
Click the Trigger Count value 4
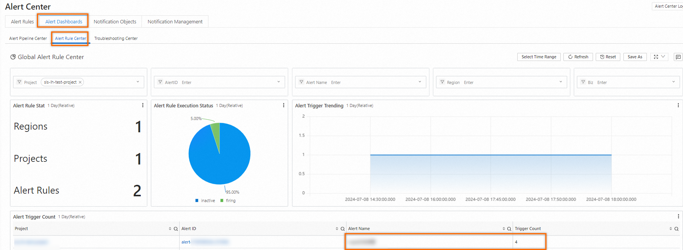516,242
